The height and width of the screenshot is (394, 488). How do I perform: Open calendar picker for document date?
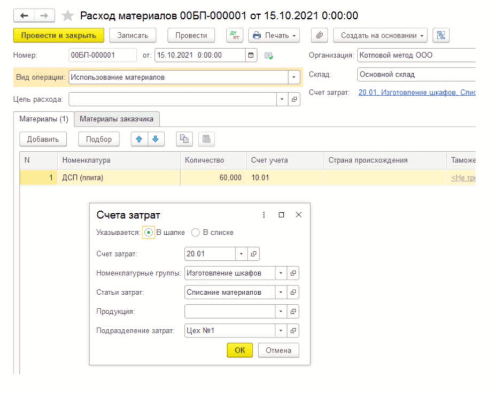(251, 55)
